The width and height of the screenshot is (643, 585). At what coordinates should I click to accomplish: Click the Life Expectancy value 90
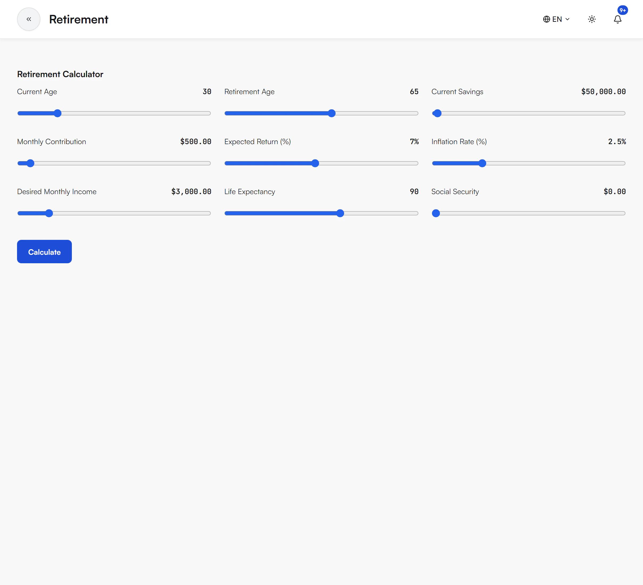click(x=414, y=192)
